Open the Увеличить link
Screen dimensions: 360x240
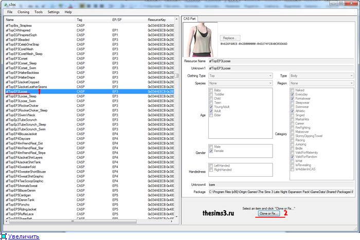pyautogui.click(x=23, y=236)
